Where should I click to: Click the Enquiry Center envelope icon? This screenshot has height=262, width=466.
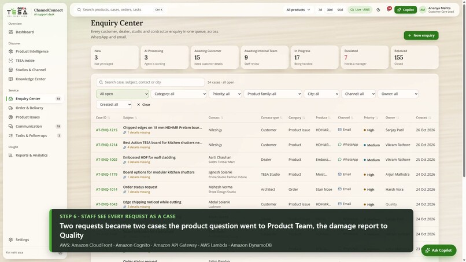pos(11,98)
